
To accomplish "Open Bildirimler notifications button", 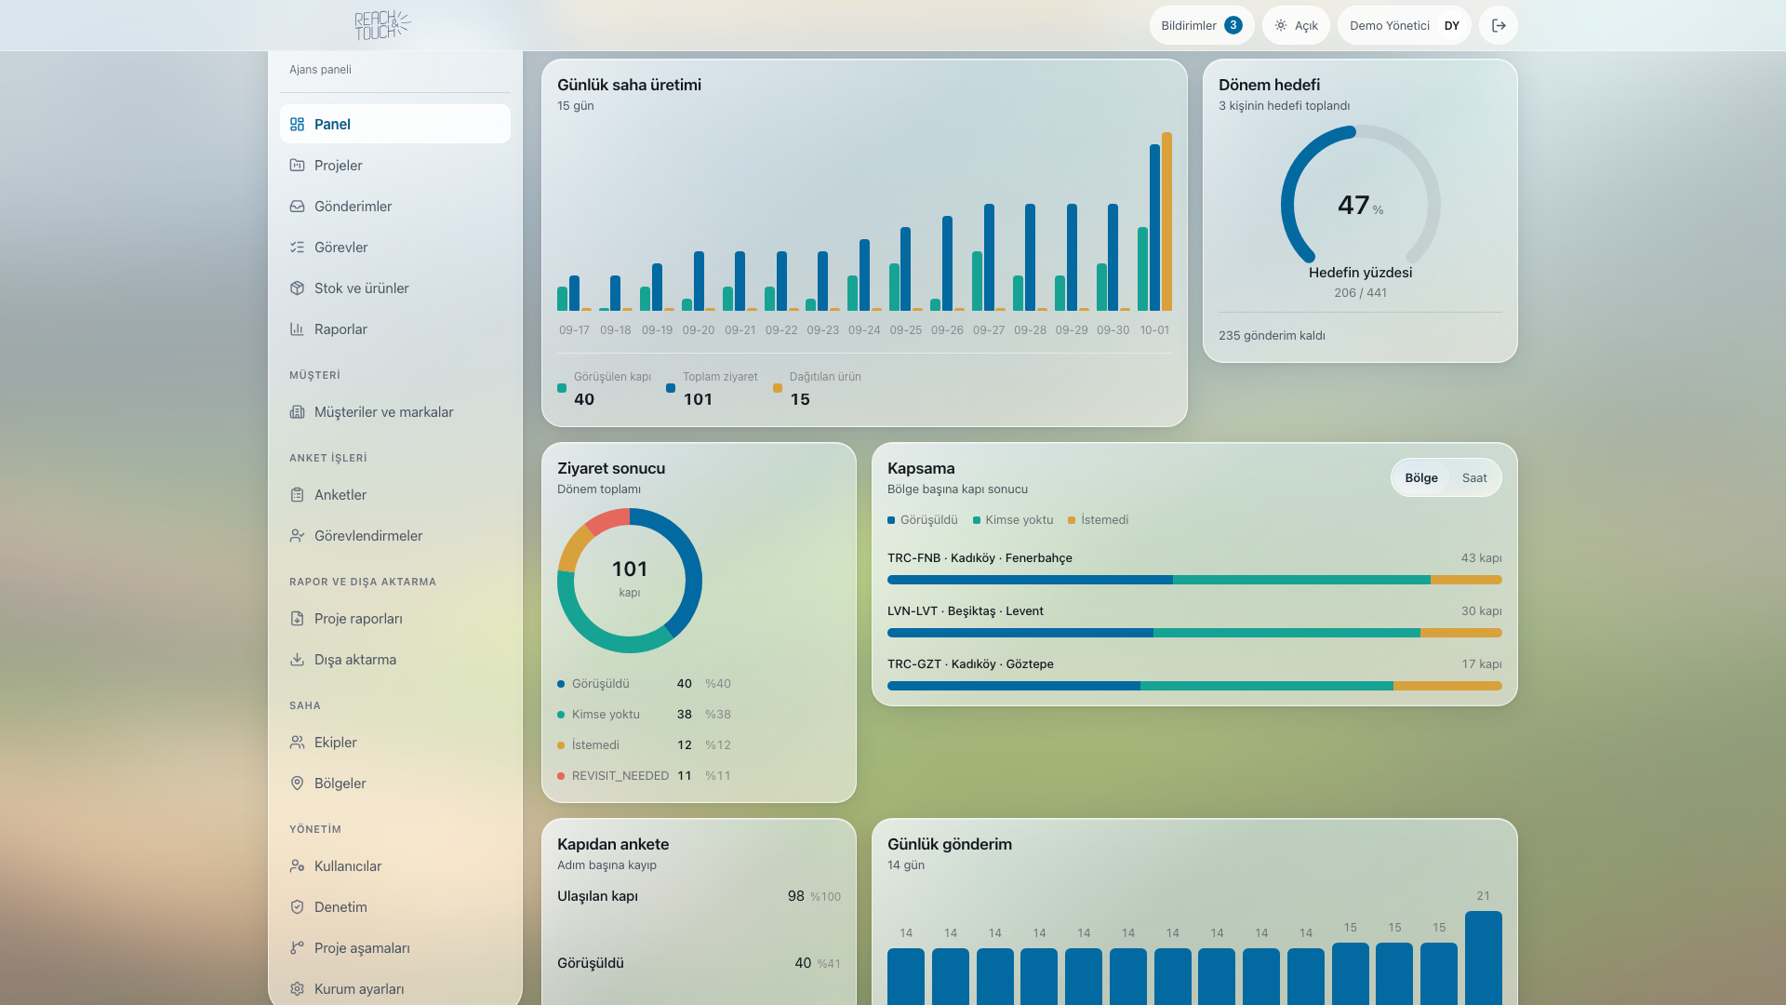I will pos(1202,25).
